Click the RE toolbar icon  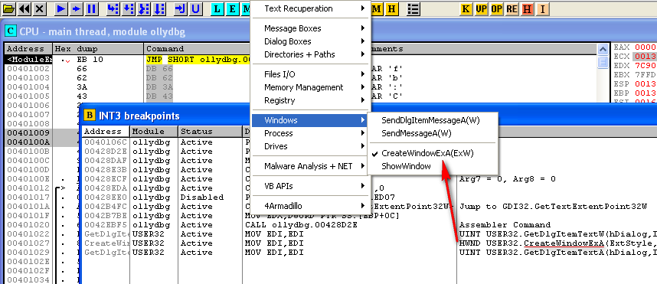pos(512,8)
